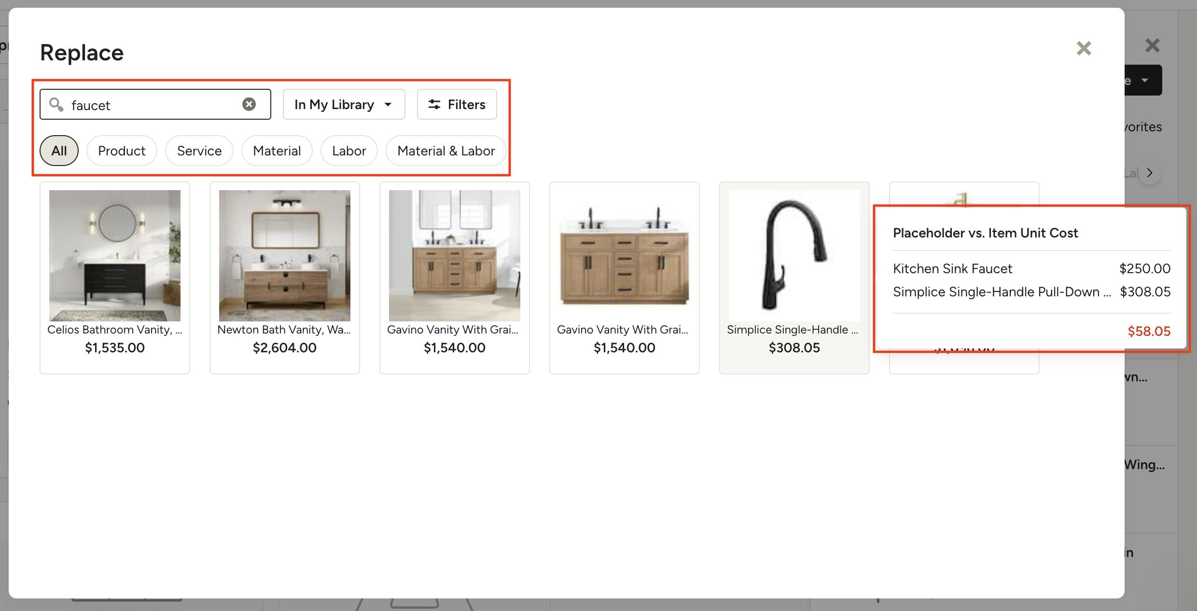Select the All filter chip

point(59,151)
